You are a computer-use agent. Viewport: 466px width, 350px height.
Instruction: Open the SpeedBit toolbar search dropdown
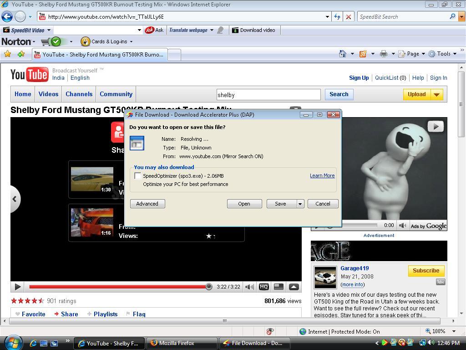point(139,30)
